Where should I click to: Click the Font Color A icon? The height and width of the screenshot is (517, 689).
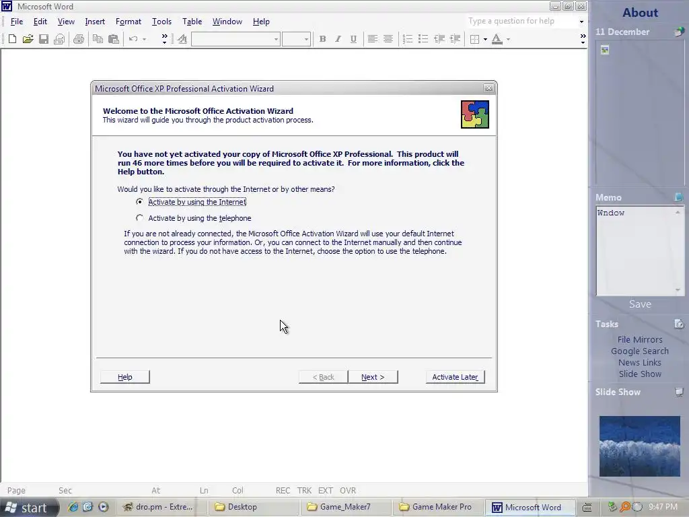(497, 39)
